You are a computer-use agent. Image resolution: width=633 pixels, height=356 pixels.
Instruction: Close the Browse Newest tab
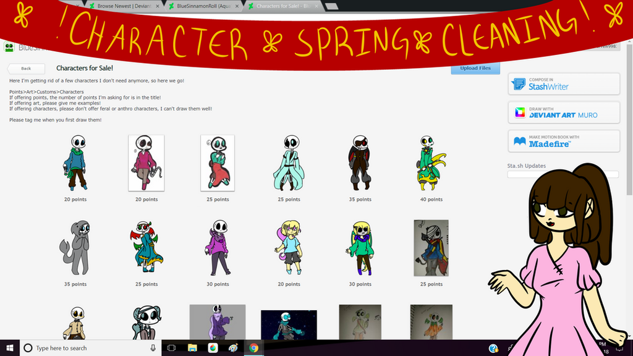(158, 6)
